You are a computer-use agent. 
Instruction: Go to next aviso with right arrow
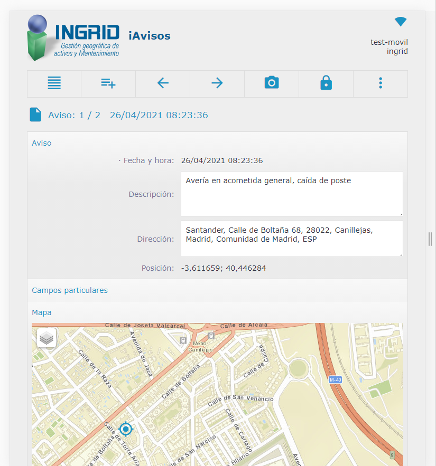pyautogui.click(x=217, y=83)
